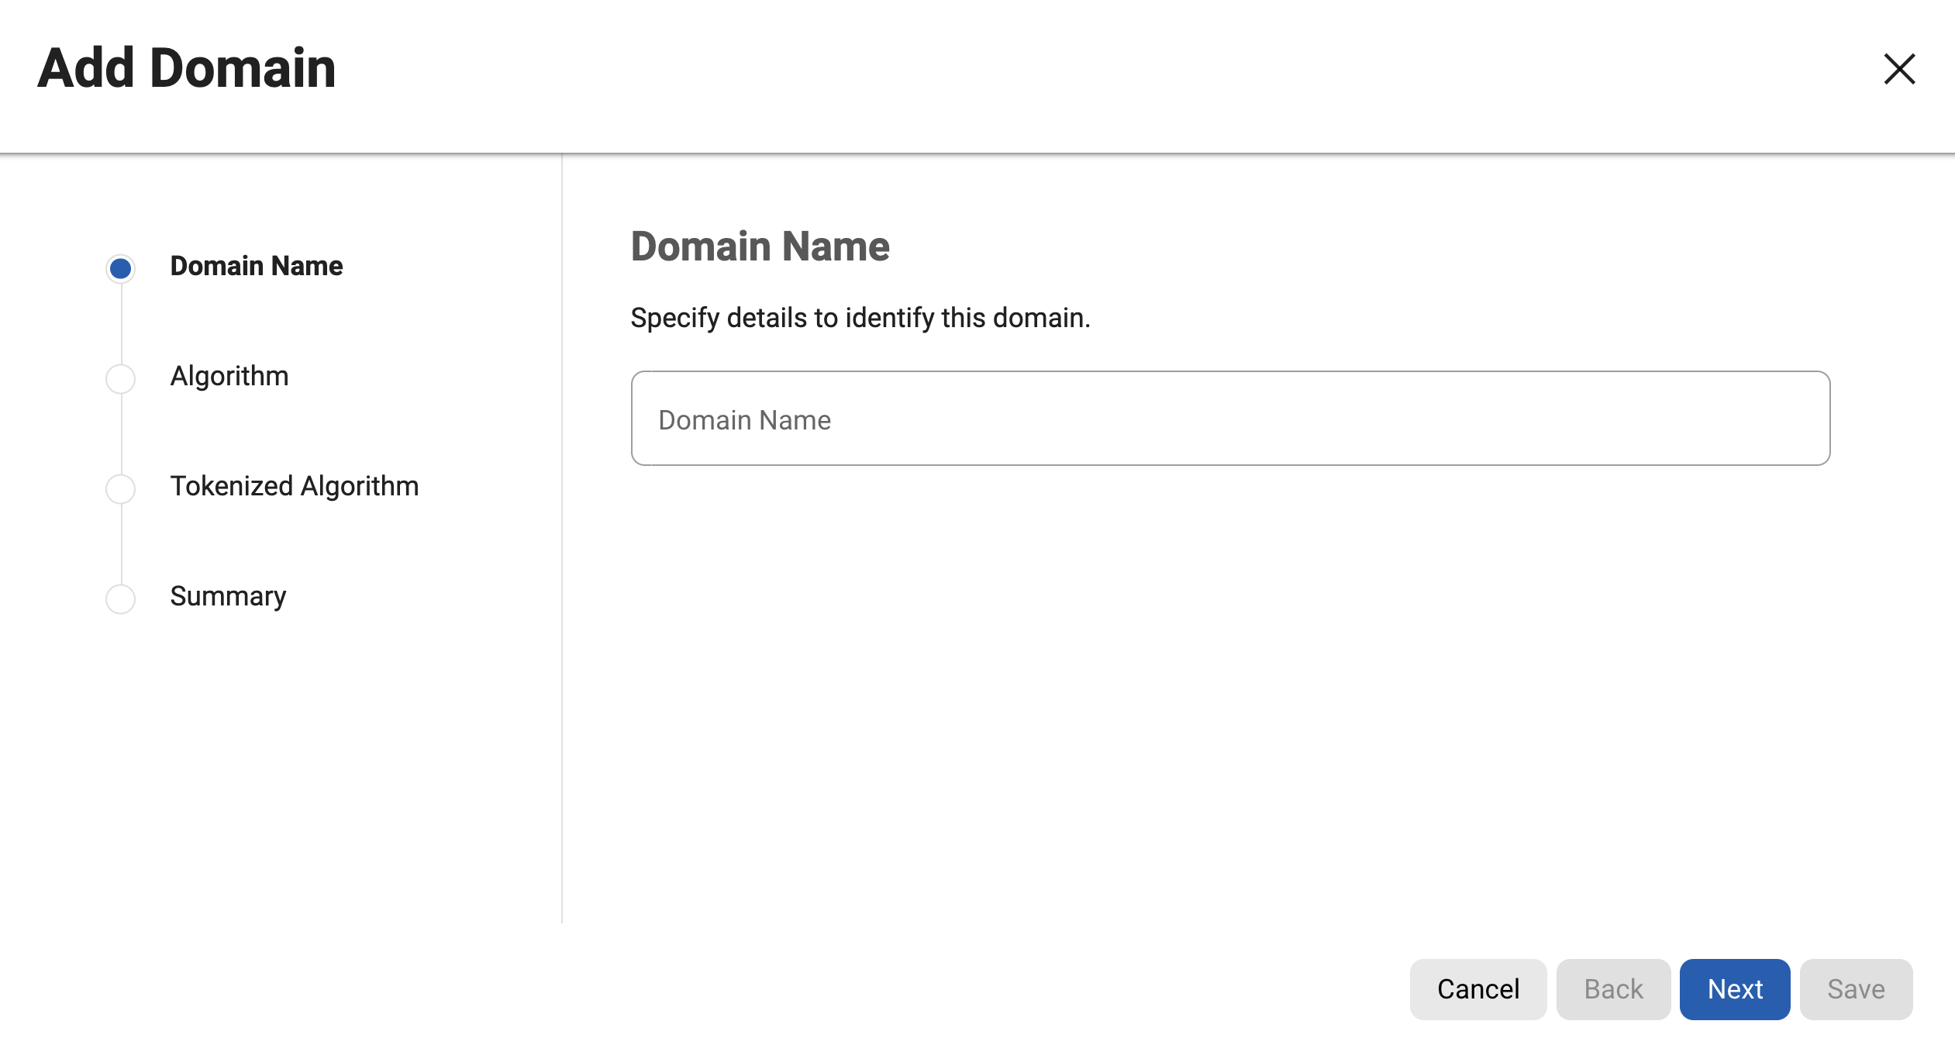This screenshot has width=1955, height=1045.
Task: Click the filled Domain Name step indicator circle
Action: [120, 268]
